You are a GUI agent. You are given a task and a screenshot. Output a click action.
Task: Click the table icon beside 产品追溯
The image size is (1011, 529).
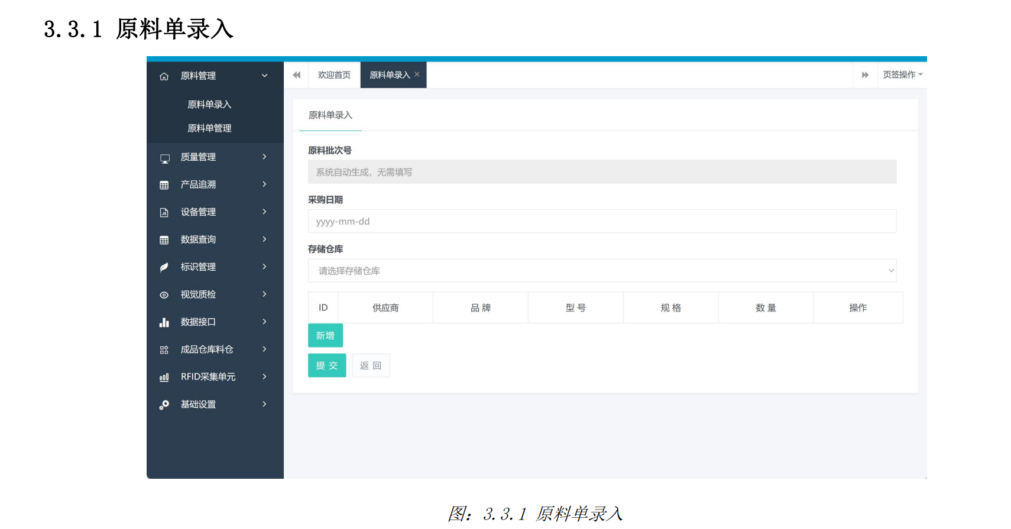(x=164, y=185)
